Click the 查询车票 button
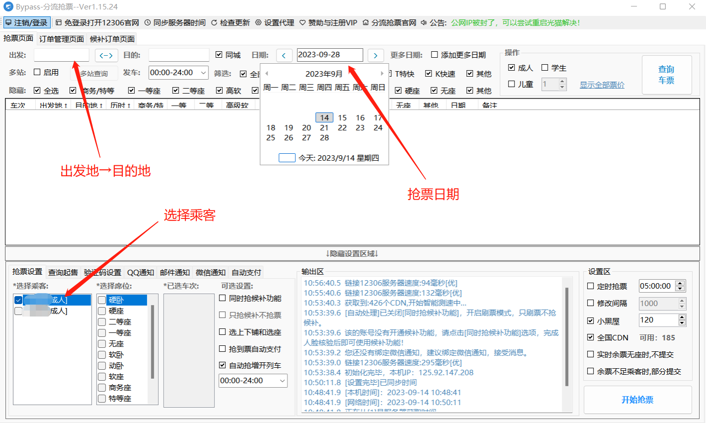 (667, 75)
